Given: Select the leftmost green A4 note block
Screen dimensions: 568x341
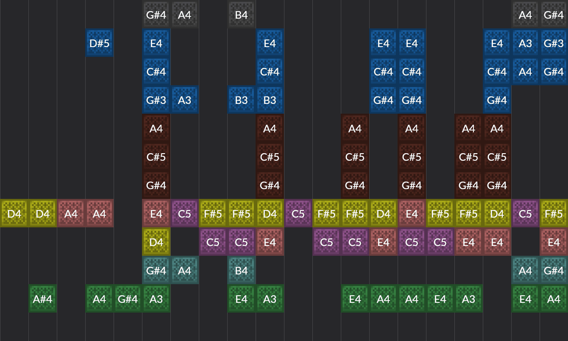Looking at the screenshot, I should pos(99,299).
